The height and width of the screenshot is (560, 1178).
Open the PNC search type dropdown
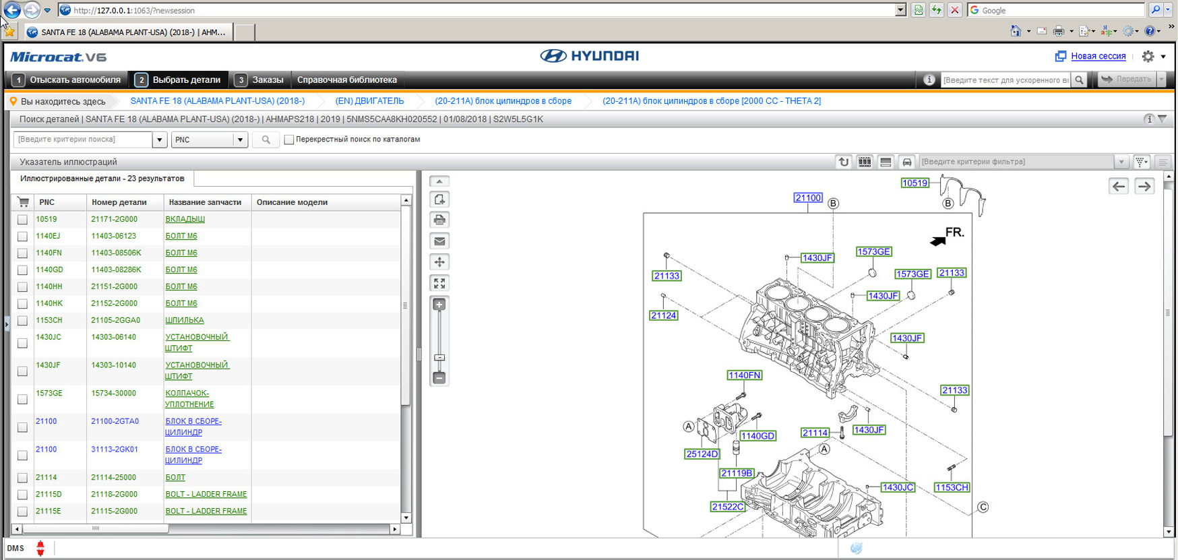[239, 139]
